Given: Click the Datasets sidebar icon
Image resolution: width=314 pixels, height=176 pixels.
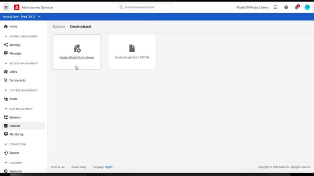Looking at the screenshot, I should click(5, 125).
